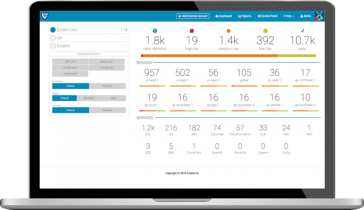Select the red high risk square icon

(192, 31)
